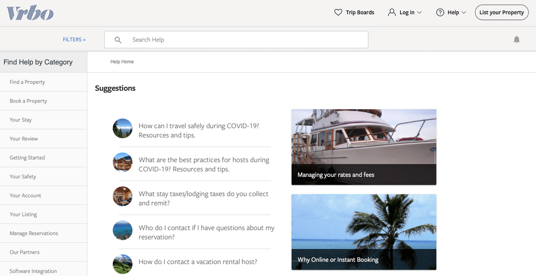
Task: Click the Vrbo logo
Action: (30, 13)
